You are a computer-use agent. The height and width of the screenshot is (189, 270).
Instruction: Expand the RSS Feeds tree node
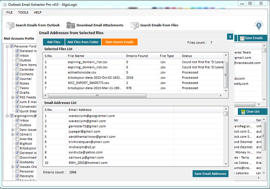click(13, 97)
